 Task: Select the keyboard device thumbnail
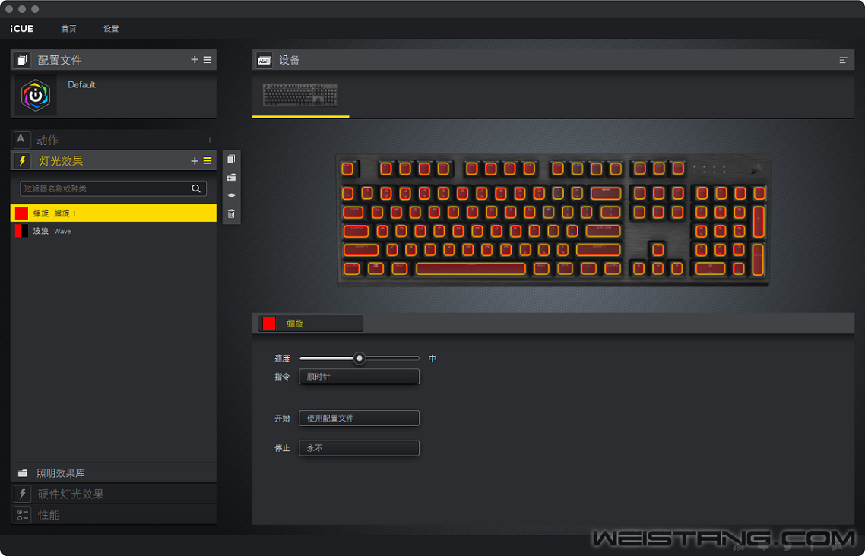(x=300, y=95)
